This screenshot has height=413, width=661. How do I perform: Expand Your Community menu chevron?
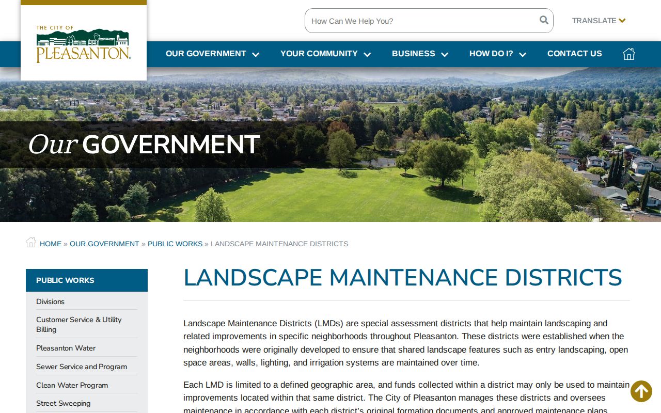(x=367, y=54)
